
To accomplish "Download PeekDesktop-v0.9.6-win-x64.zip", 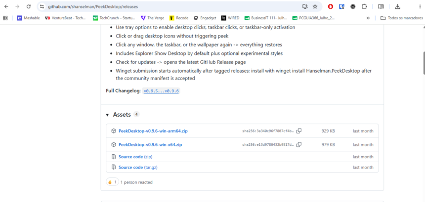I will click(x=150, y=144).
